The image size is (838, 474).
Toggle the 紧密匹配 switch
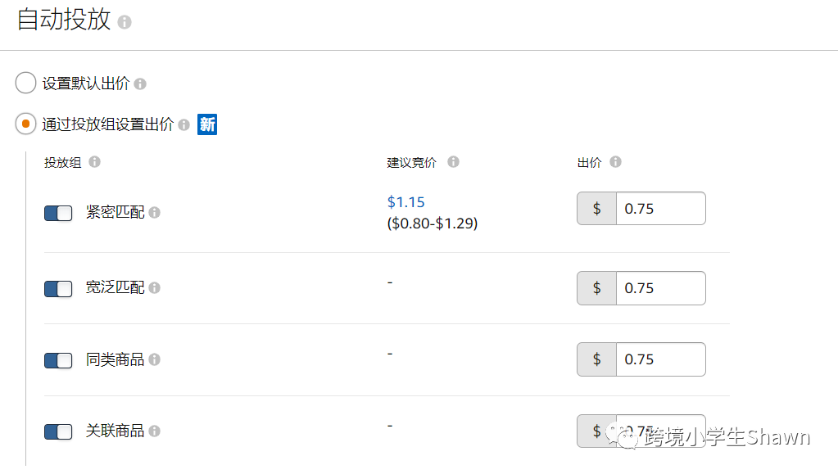[x=58, y=214]
